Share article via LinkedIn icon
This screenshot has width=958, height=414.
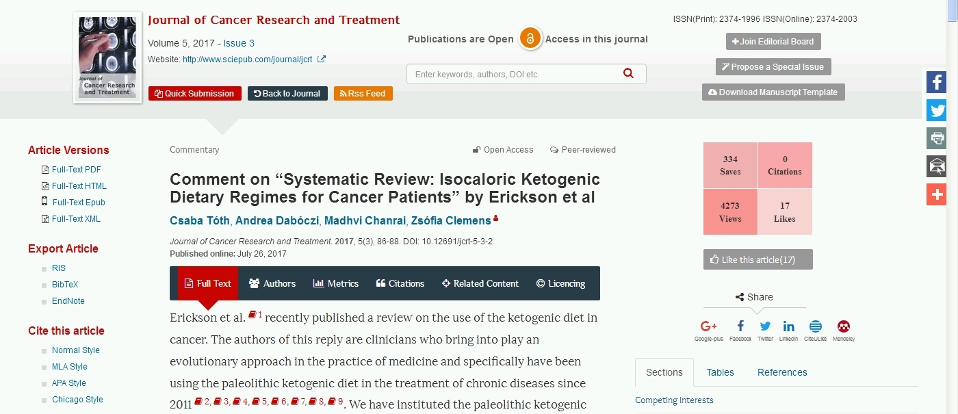(x=788, y=326)
